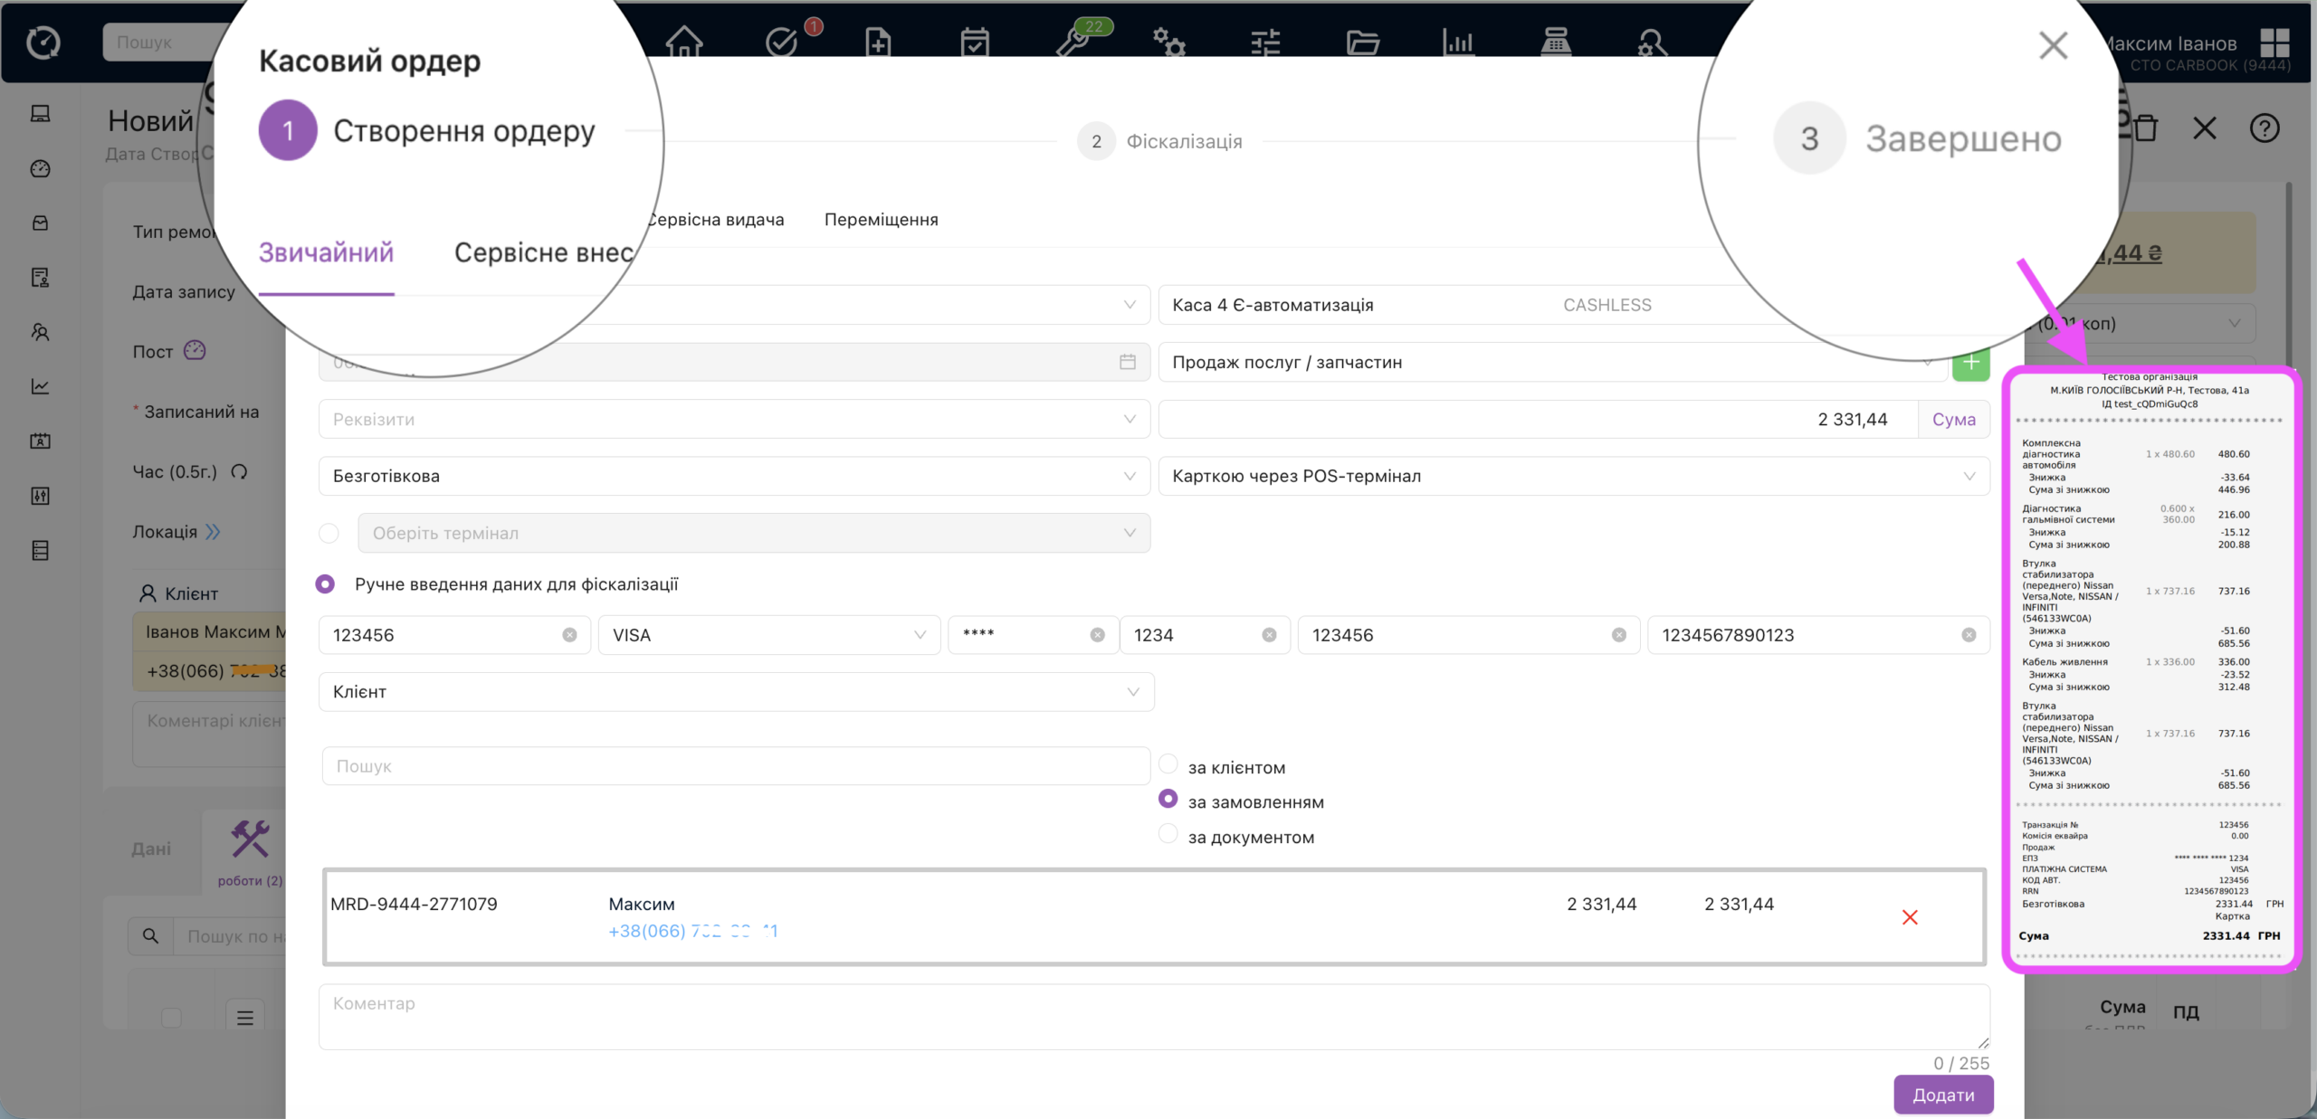2317x1119 pixels.
Task: Click the help question mark icon
Action: pos(2265,128)
